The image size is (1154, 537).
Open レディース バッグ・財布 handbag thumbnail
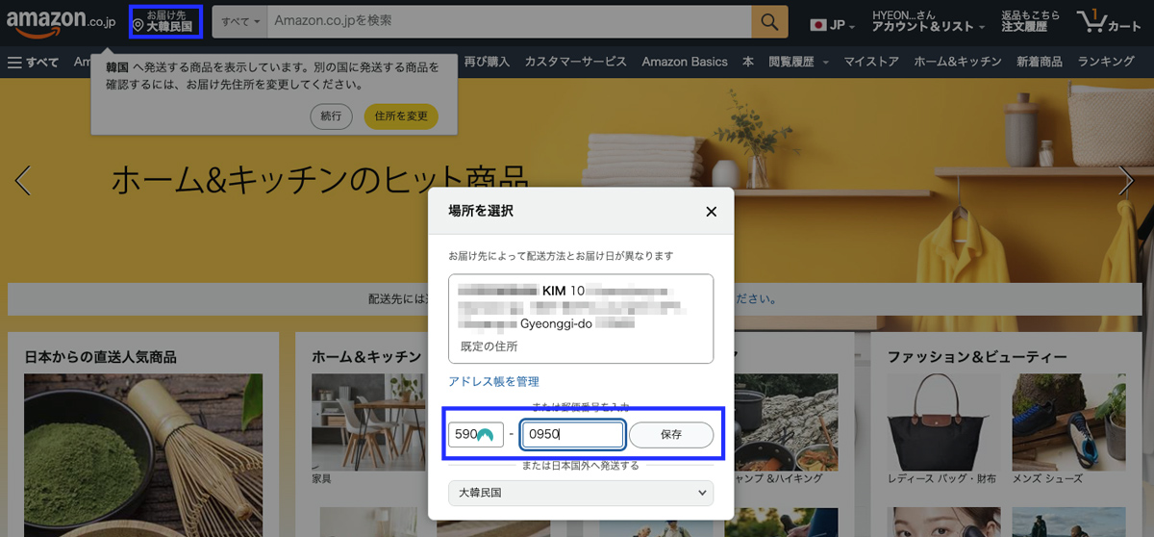pyautogui.click(x=942, y=422)
